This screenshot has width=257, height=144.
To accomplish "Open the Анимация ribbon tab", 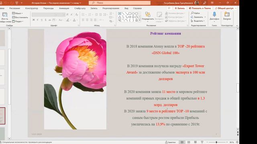I will 64,8.
